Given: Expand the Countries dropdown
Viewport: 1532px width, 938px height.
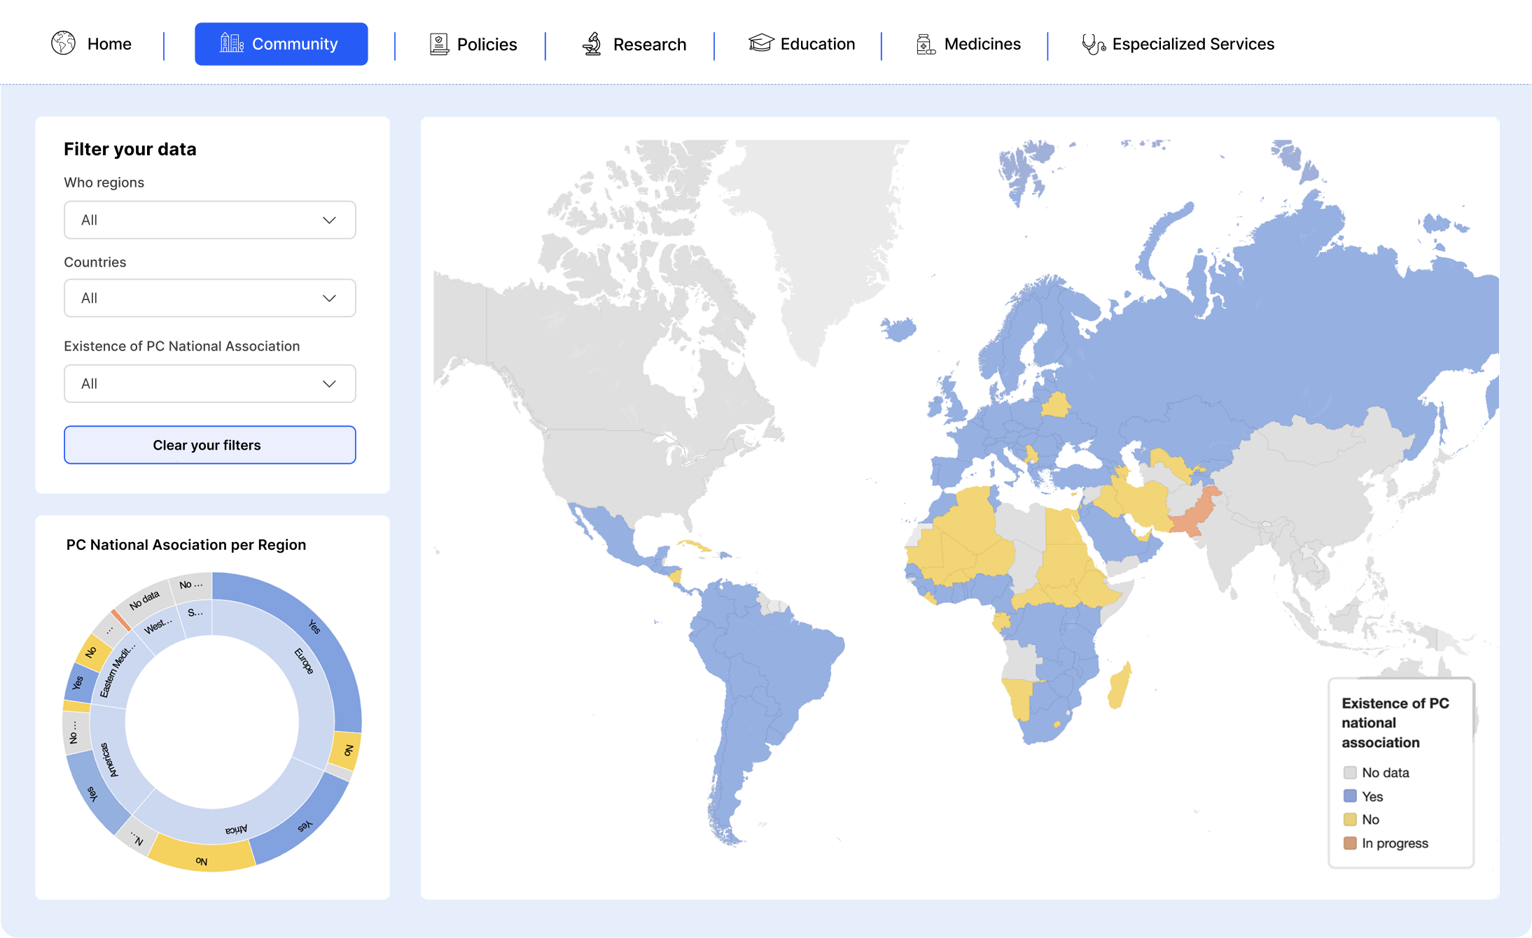Looking at the screenshot, I should 210,299.
